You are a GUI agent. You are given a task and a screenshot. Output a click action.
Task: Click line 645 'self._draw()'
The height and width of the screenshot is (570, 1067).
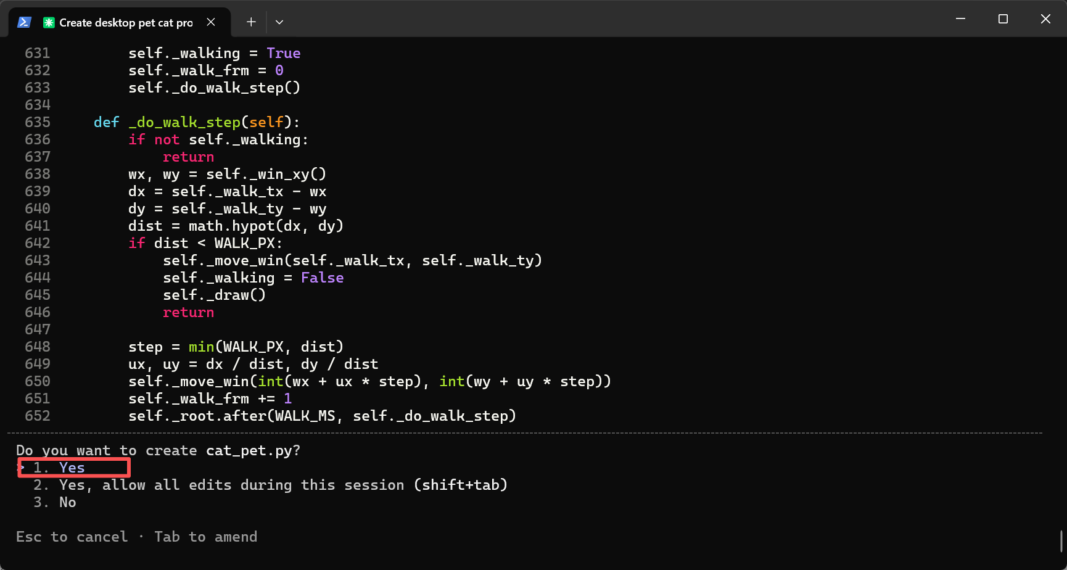(x=214, y=295)
